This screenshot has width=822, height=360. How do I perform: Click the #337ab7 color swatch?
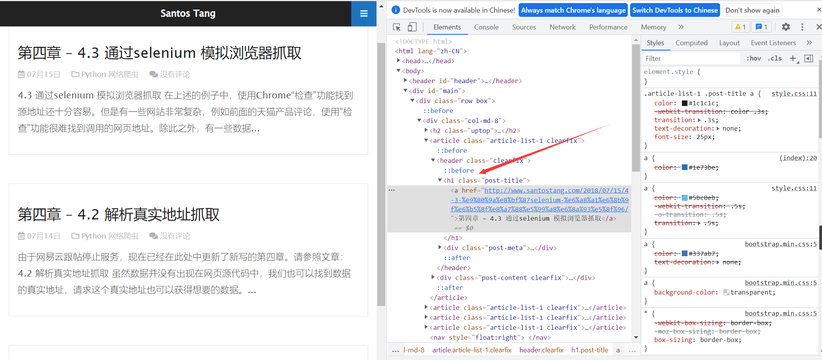pyautogui.click(x=684, y=254)
